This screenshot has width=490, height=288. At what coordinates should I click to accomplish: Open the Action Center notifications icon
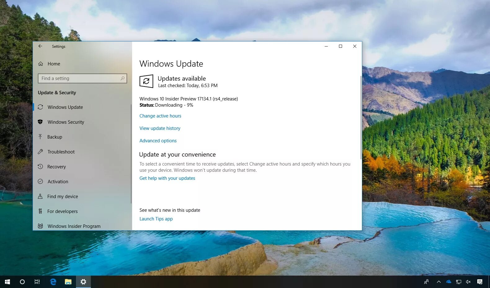point(480,282)
